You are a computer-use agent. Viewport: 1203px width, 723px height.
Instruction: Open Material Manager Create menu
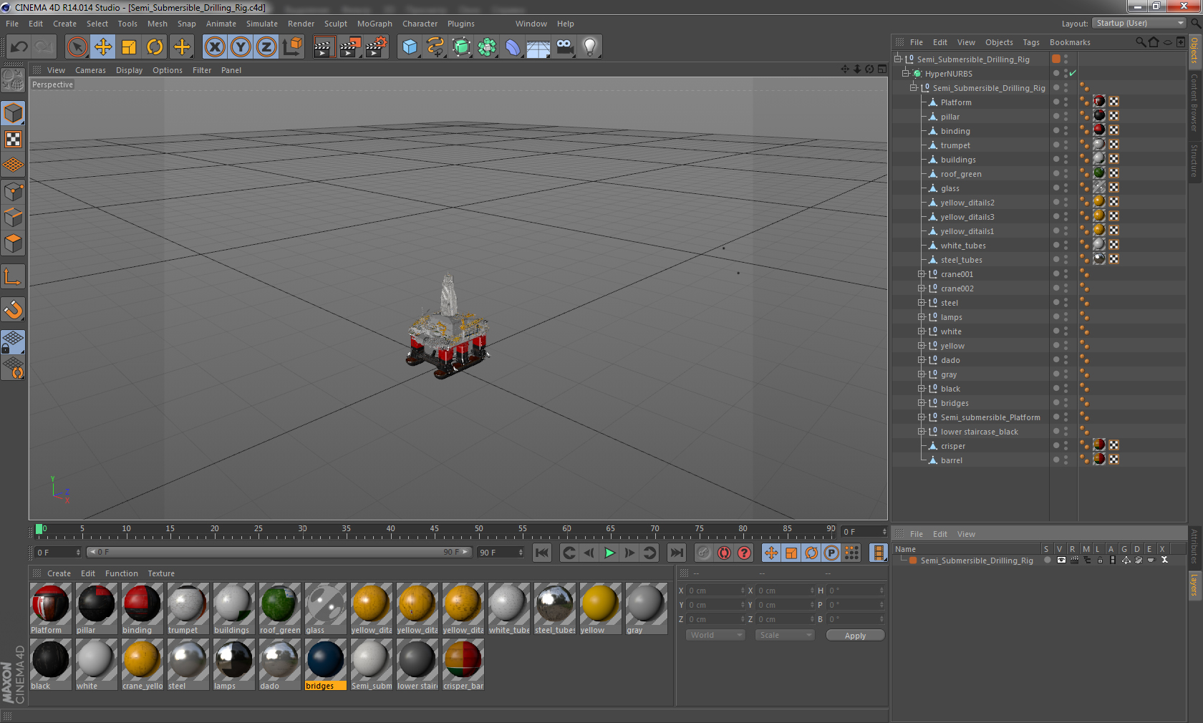pyautogui.click(x=59, y=573)
